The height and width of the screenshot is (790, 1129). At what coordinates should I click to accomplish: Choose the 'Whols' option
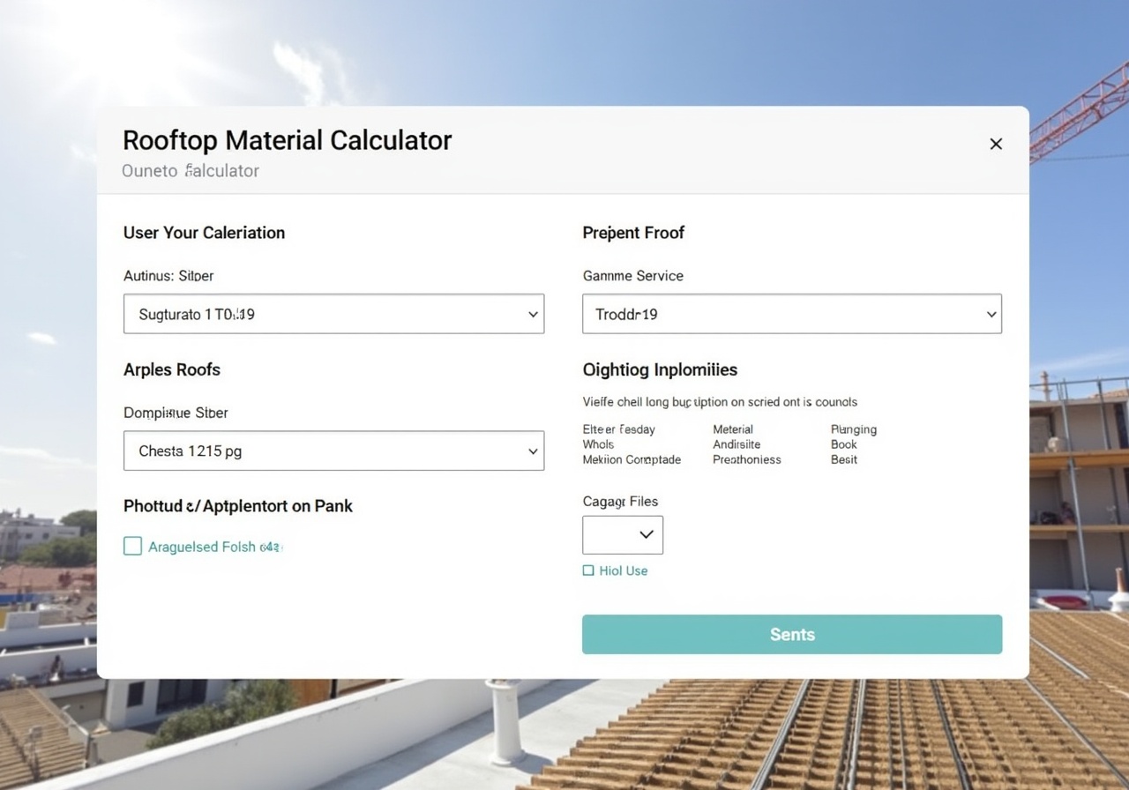coord(598,444)
